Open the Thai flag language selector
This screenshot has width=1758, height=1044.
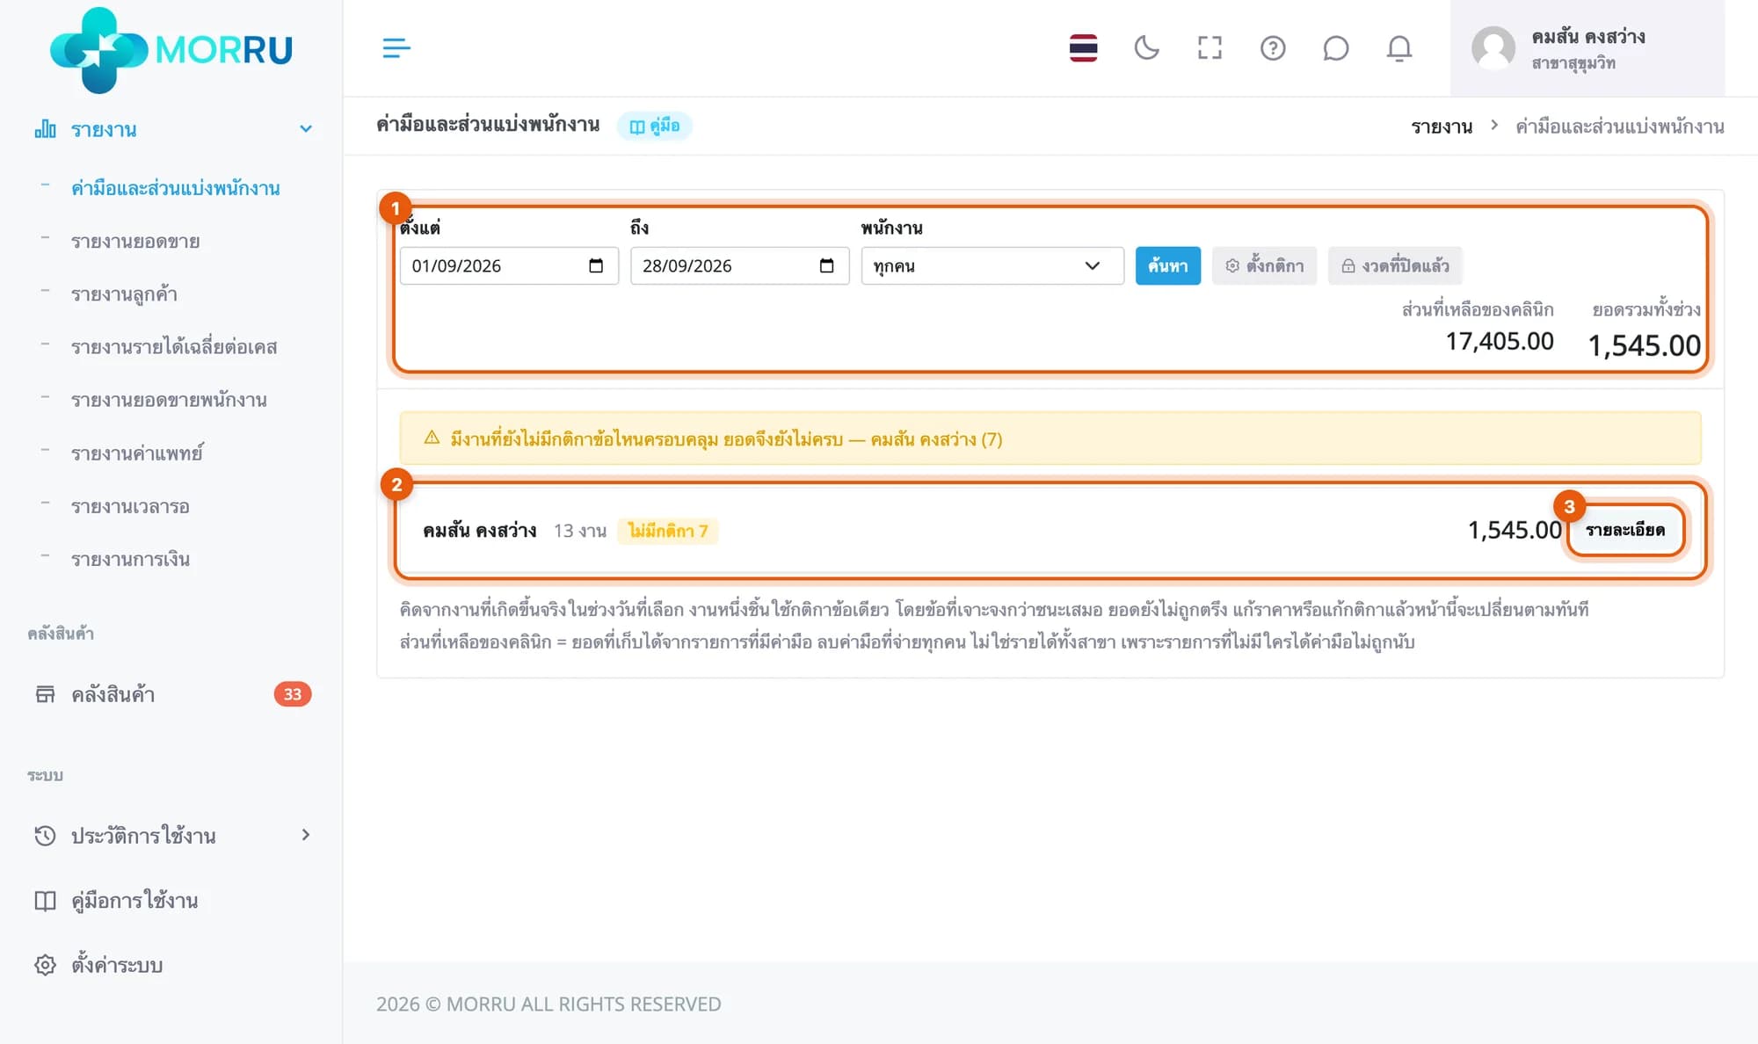pos(1083,47)
